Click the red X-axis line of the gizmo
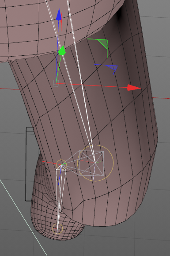Viewport: 170px width, 256px height. point(92,85)
